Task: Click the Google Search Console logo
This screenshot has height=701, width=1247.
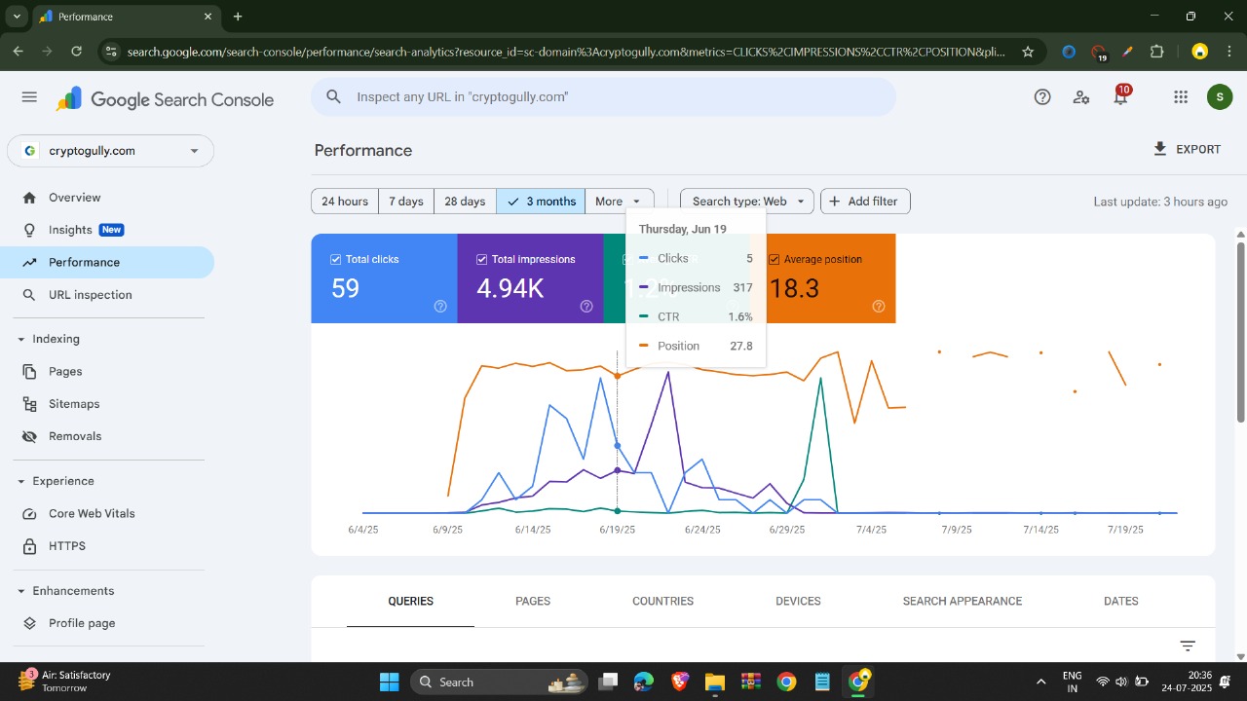Action: click(165, 99)
